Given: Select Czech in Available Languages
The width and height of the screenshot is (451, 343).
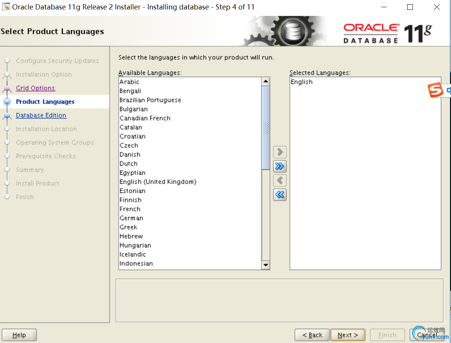Looking at the screenshot, I should coord(190,146).
